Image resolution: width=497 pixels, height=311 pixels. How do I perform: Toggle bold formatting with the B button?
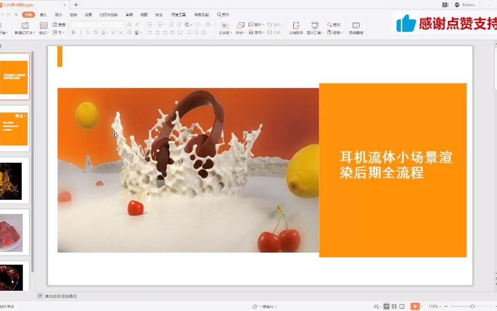pos(72,32)
